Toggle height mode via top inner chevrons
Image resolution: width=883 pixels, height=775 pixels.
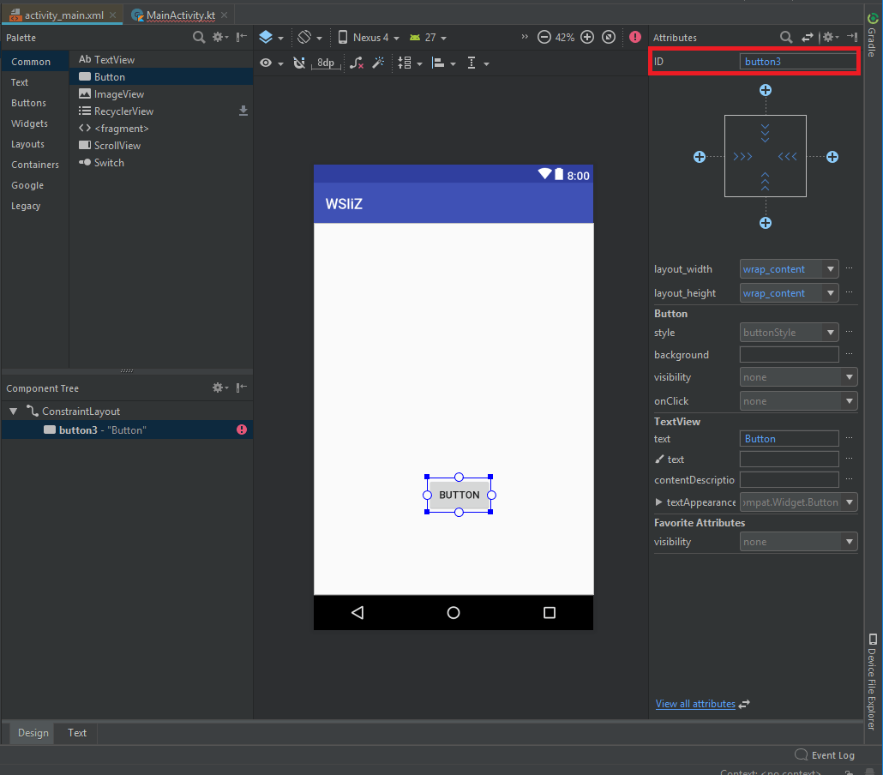coord(765,133)
